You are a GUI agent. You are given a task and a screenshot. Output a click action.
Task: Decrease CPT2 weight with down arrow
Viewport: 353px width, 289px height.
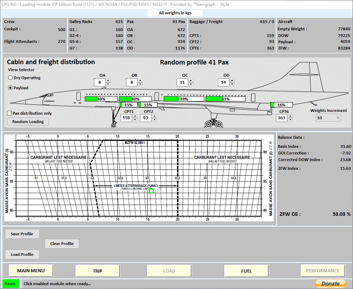(x=154, y=120)
